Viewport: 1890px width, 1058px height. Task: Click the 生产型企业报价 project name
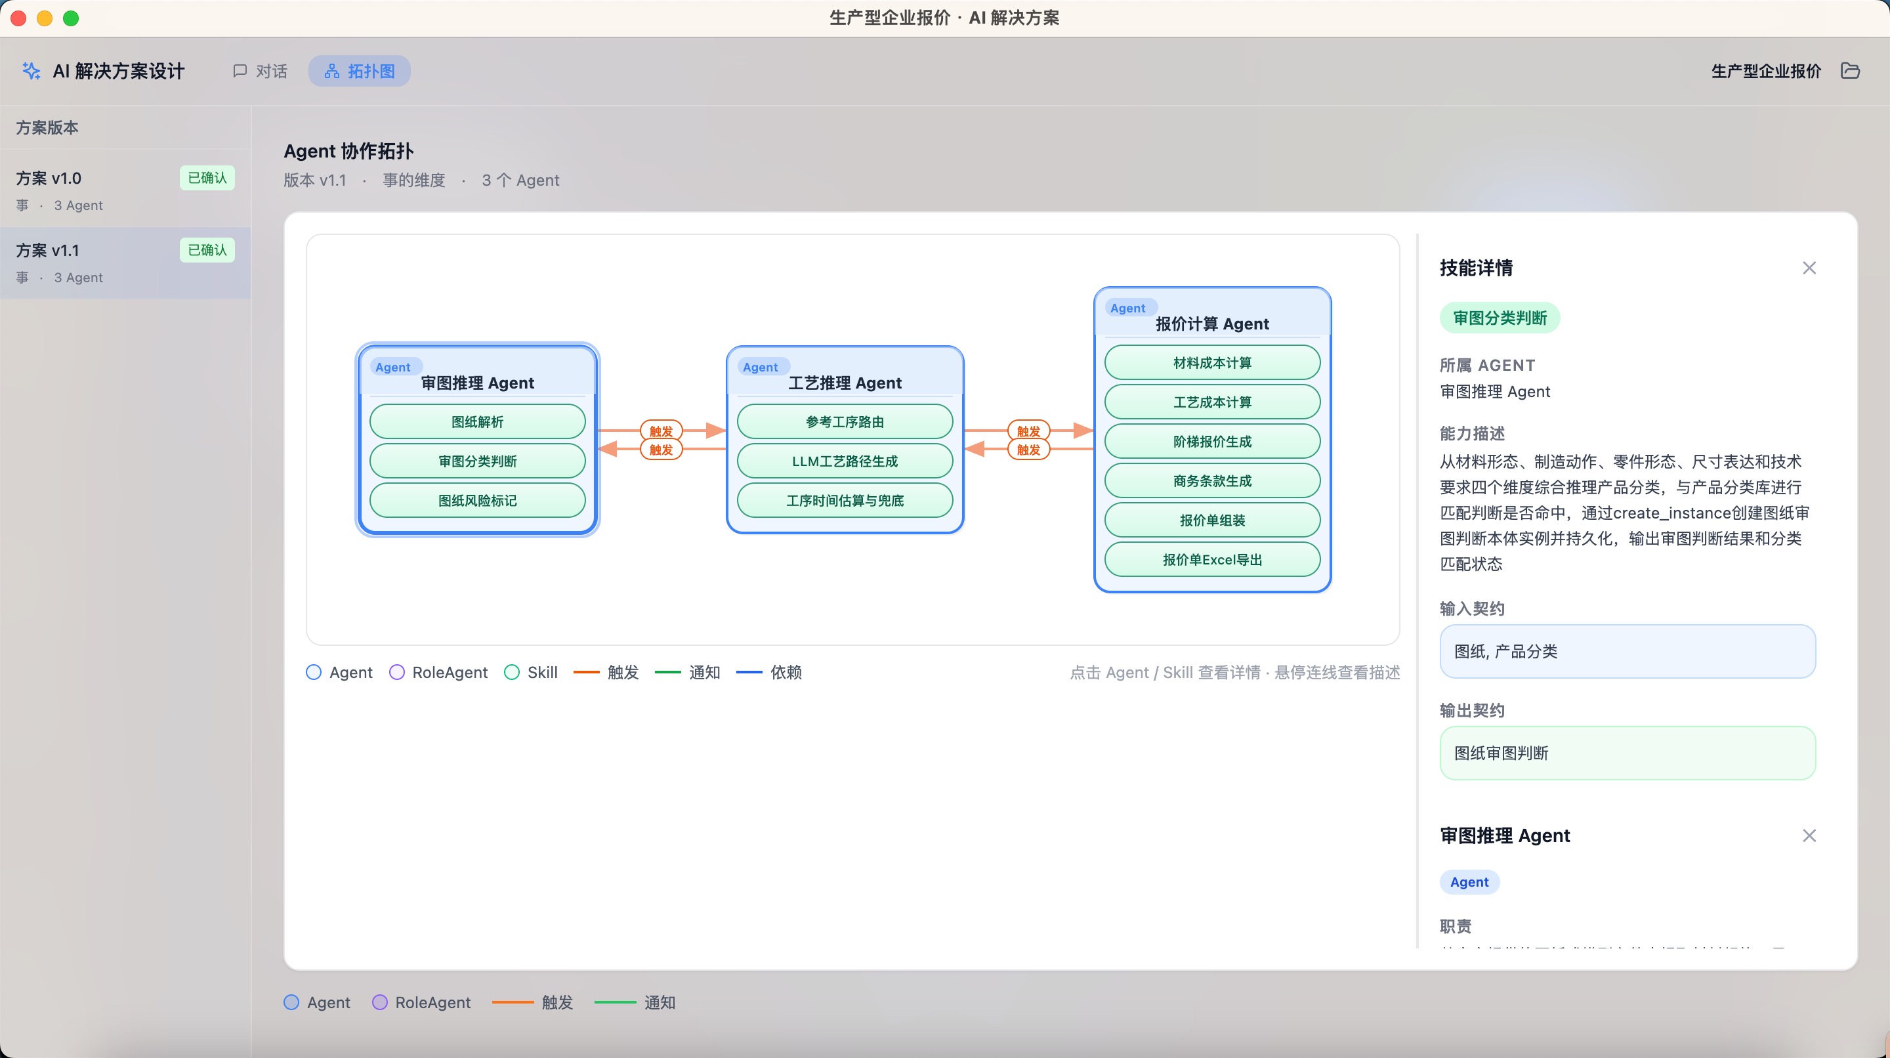(x=1766, y=71)
